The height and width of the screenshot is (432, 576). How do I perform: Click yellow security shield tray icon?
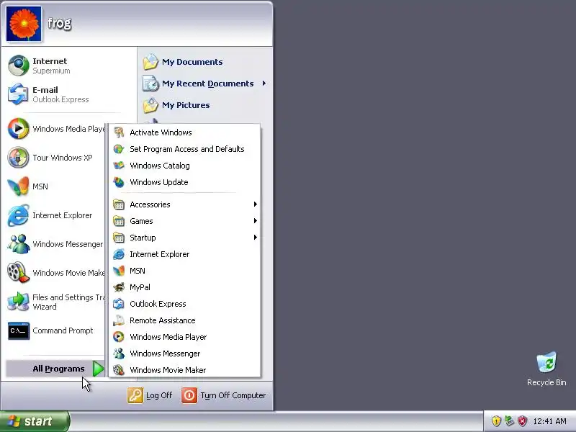tap(496, 421)
